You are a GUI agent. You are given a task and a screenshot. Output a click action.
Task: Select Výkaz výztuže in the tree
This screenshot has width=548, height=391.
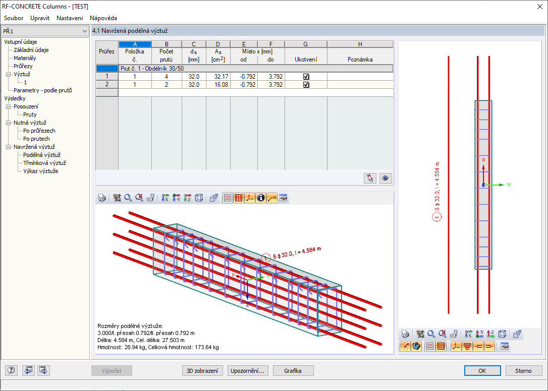(41, 171)
